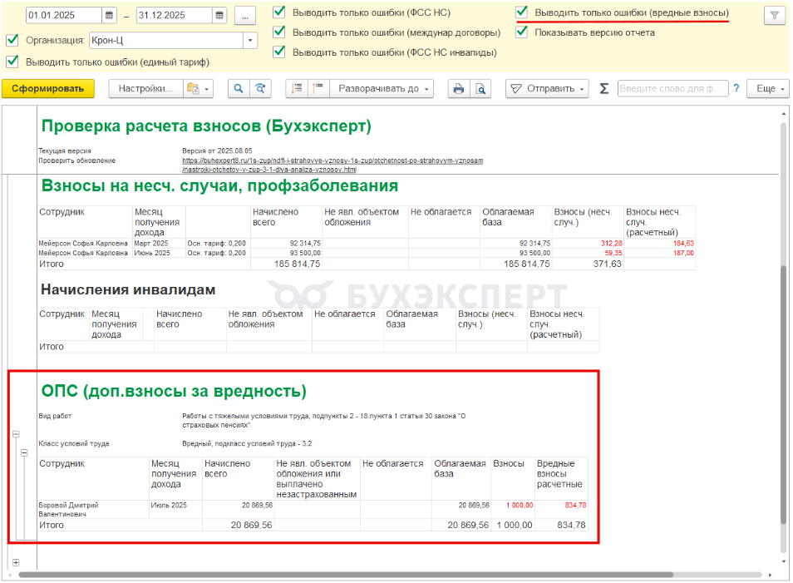Select the 'Проверка расчета взносов (Бухэксперт)' title
The height and width of the screenshot is (583, 793).
tap(206, 126)
